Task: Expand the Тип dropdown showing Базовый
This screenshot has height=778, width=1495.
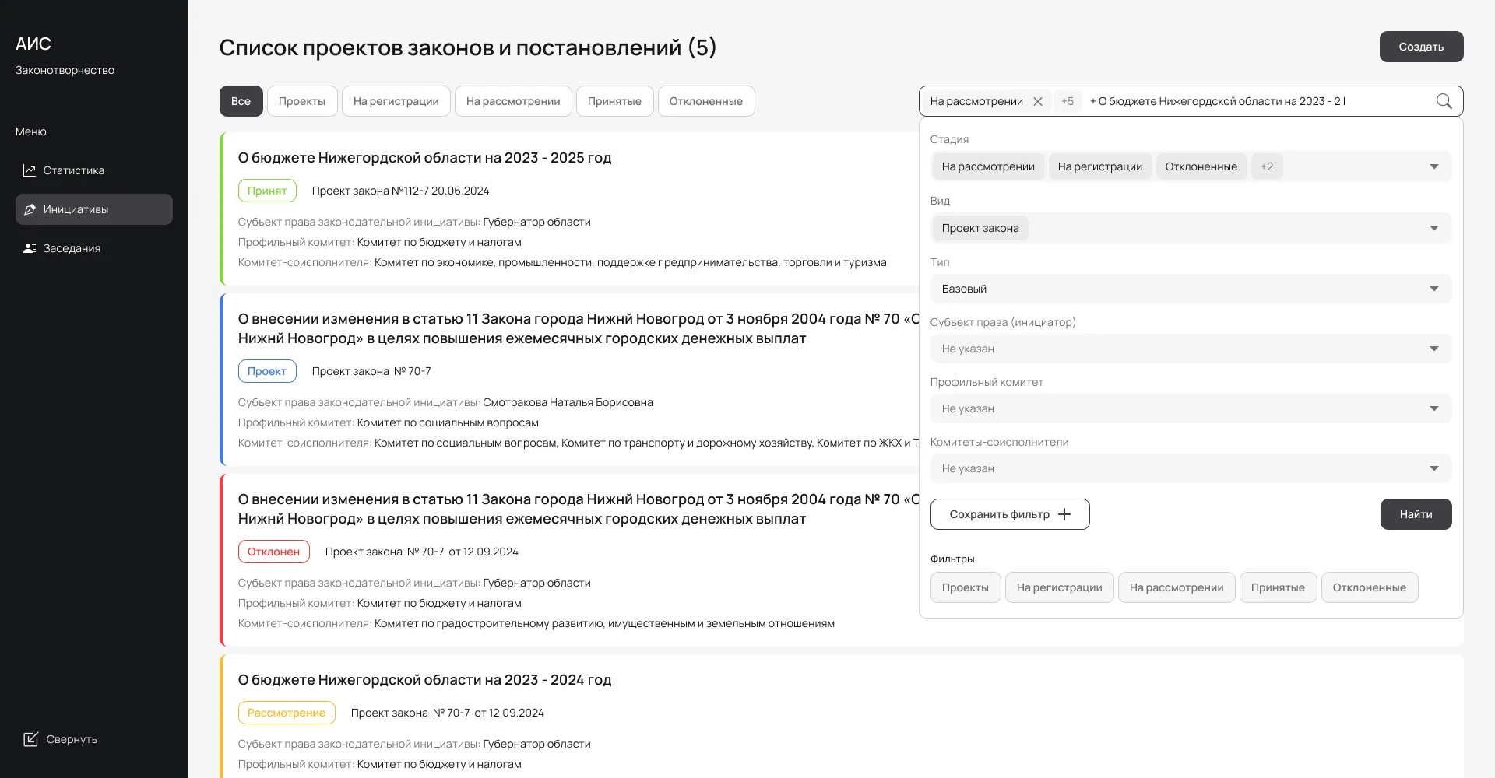Action: (1435, 288)
